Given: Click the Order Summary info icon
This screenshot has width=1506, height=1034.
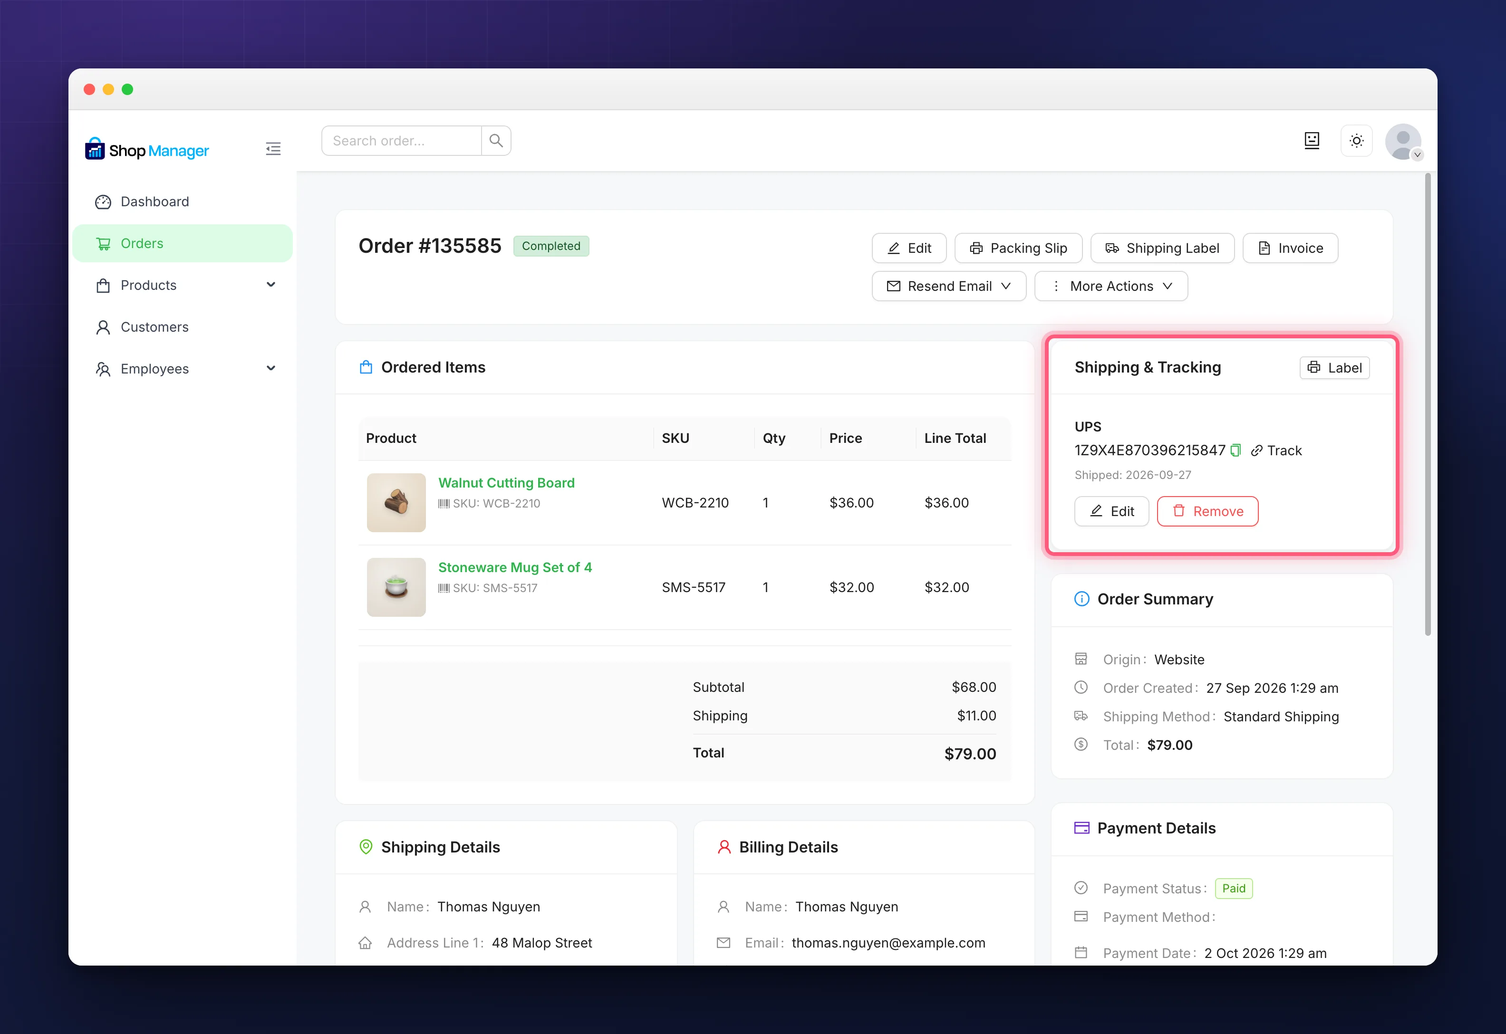Looking at the screenshot, I should click(x=1081, y=599).
